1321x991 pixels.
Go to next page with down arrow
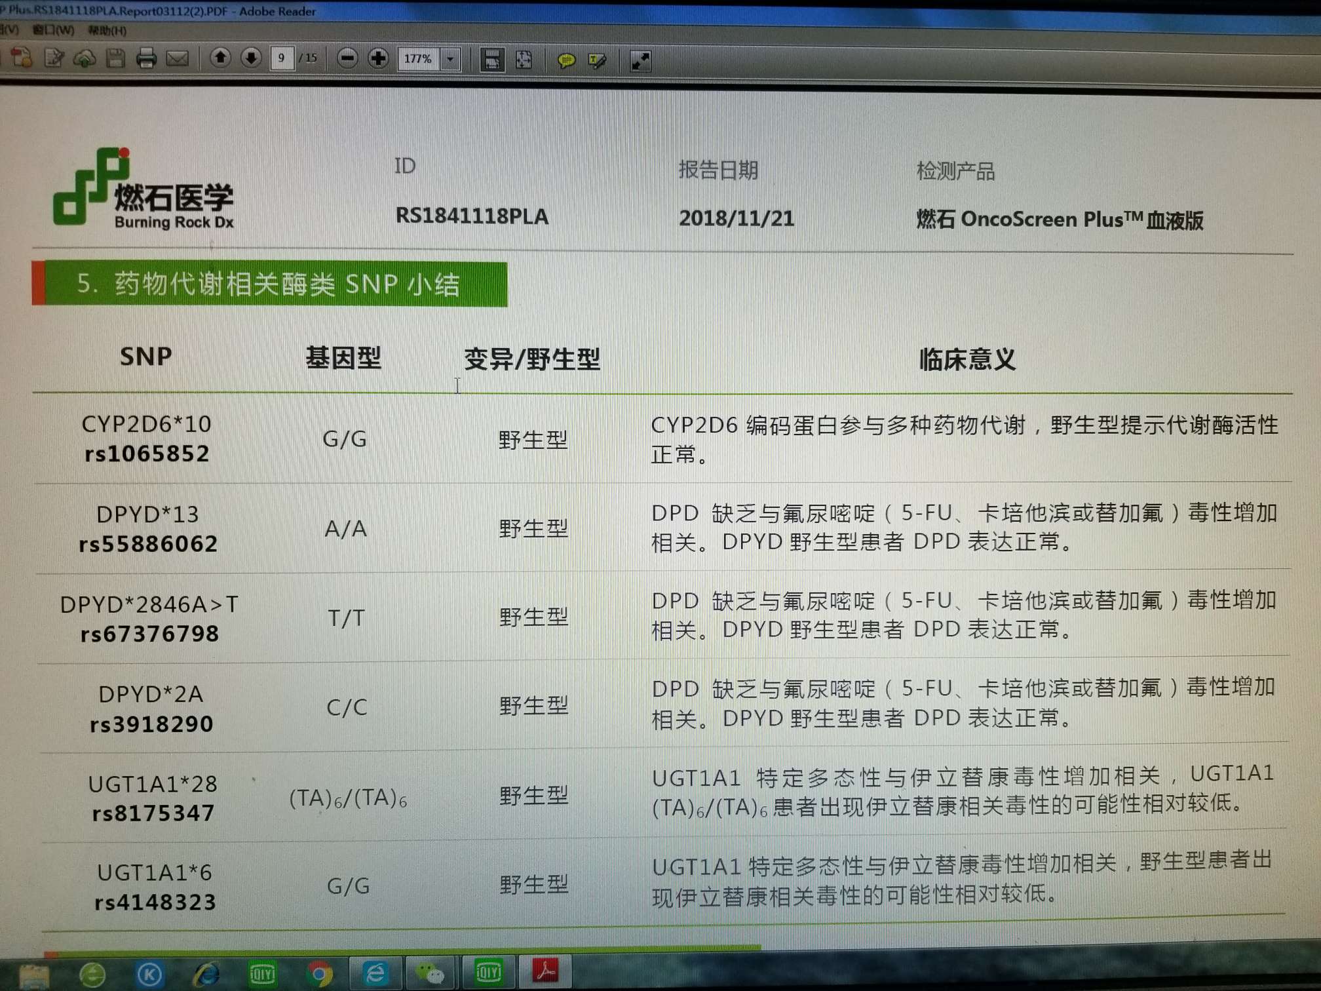(x=250, y=58)
